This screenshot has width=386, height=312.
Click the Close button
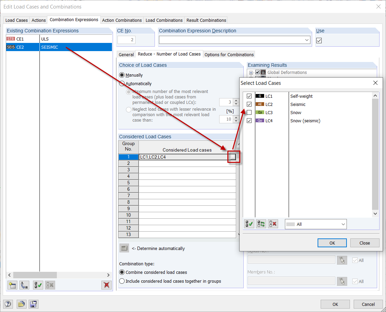(x=365, y=243)
